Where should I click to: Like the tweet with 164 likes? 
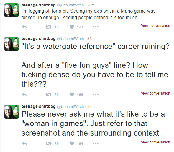[x=72, y=143]
